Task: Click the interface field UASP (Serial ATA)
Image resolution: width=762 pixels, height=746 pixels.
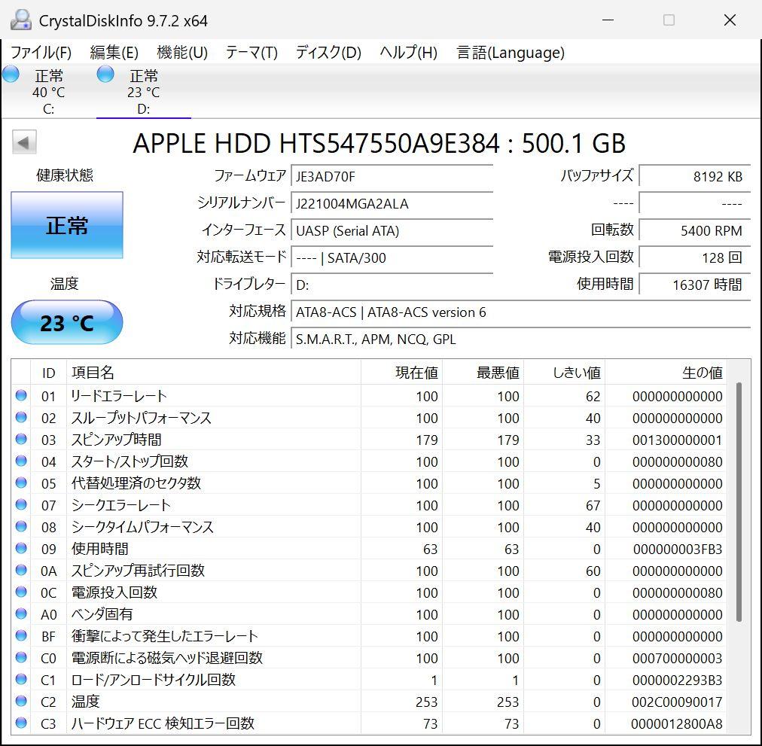Action: point(392,230)
